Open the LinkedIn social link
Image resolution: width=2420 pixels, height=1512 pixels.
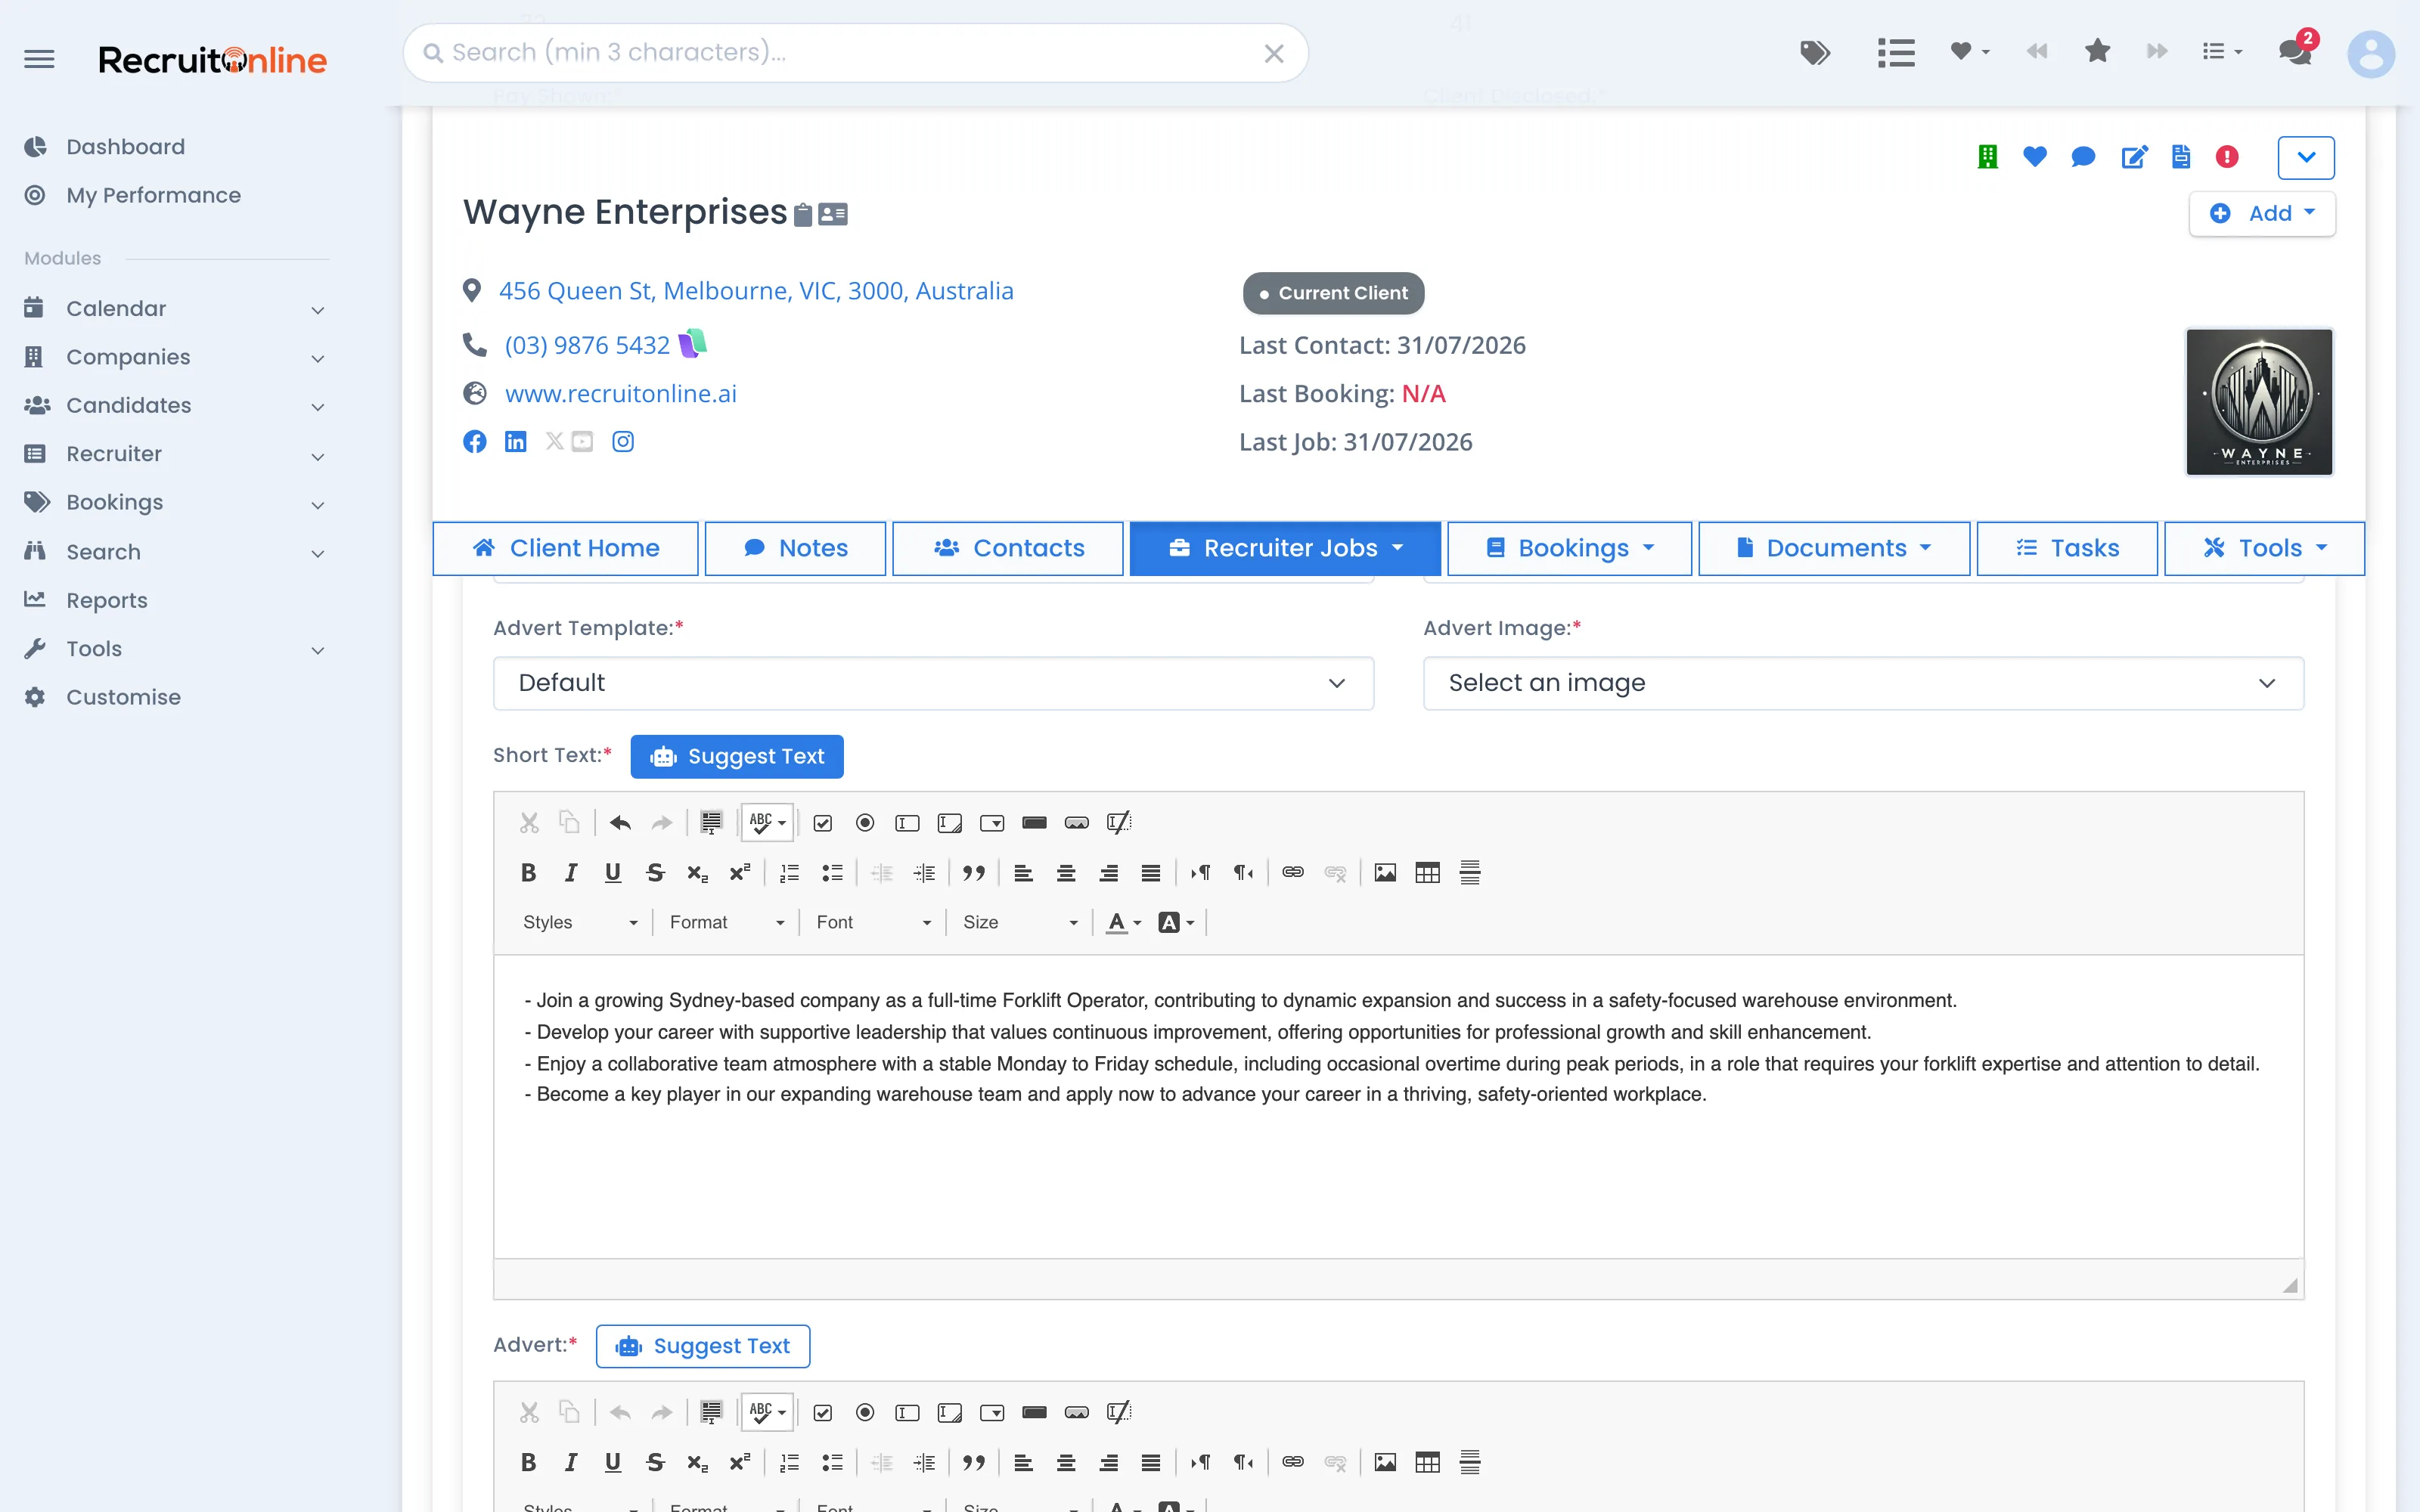[516, 442]
